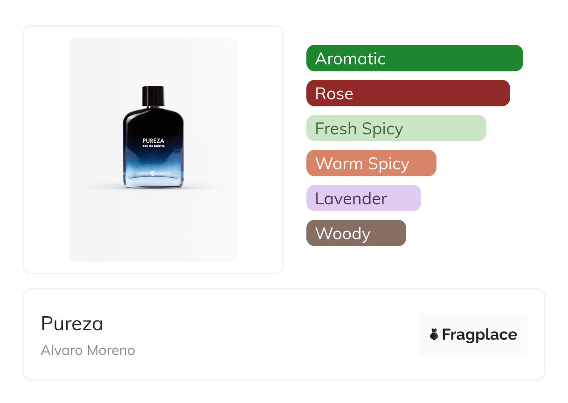Viewport: 568px width, 403px height.
Task: Click the PUREZA label printed on the bottle
Action: coord(153,140)
